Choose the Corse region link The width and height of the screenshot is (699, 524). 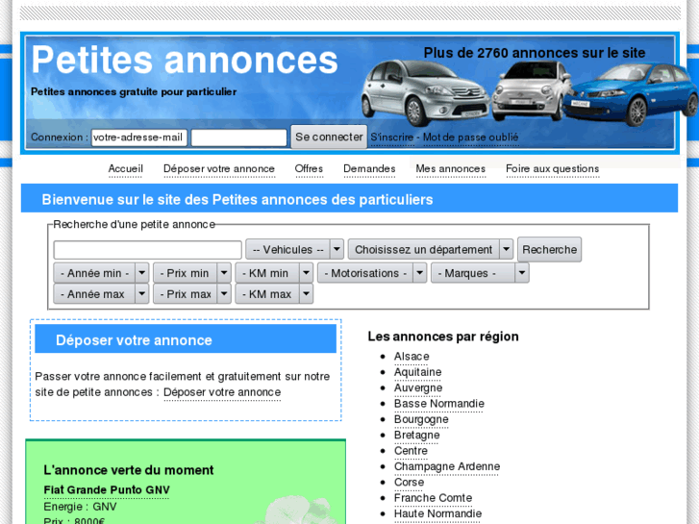click(409, 483)
